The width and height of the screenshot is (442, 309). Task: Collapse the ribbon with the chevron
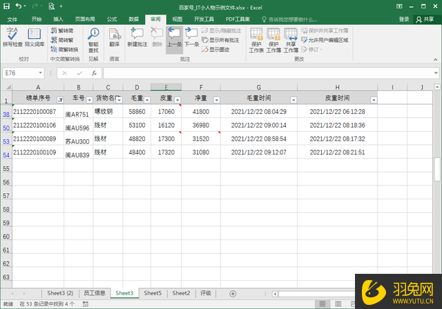[x=436, y=59]
